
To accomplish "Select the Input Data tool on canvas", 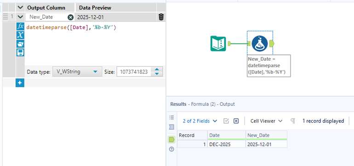I will 218,43.
